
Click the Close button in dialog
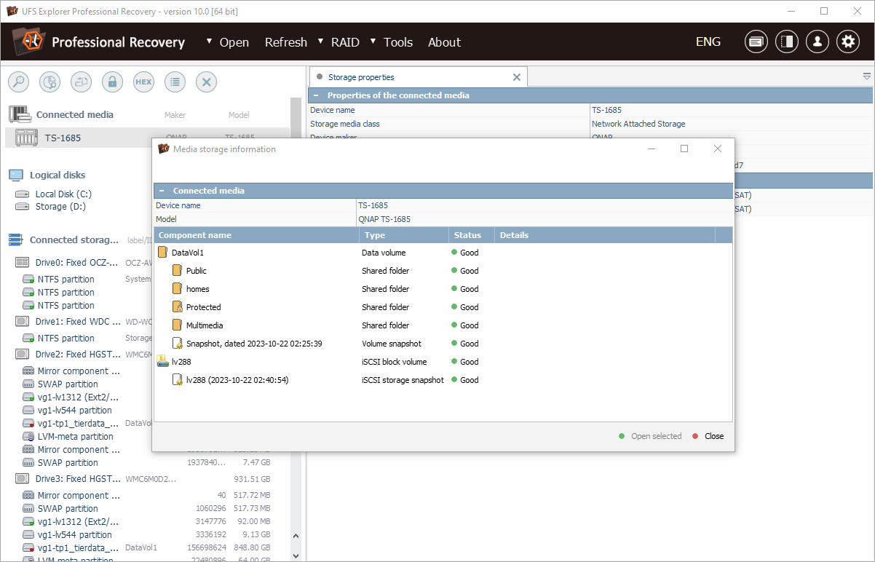(x=708, y=436)
